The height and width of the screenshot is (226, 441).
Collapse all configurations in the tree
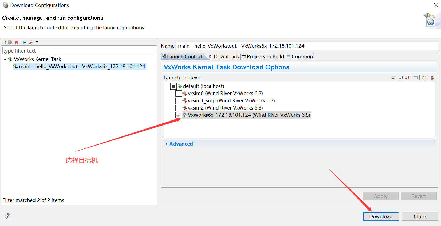(x=25, y=42)
